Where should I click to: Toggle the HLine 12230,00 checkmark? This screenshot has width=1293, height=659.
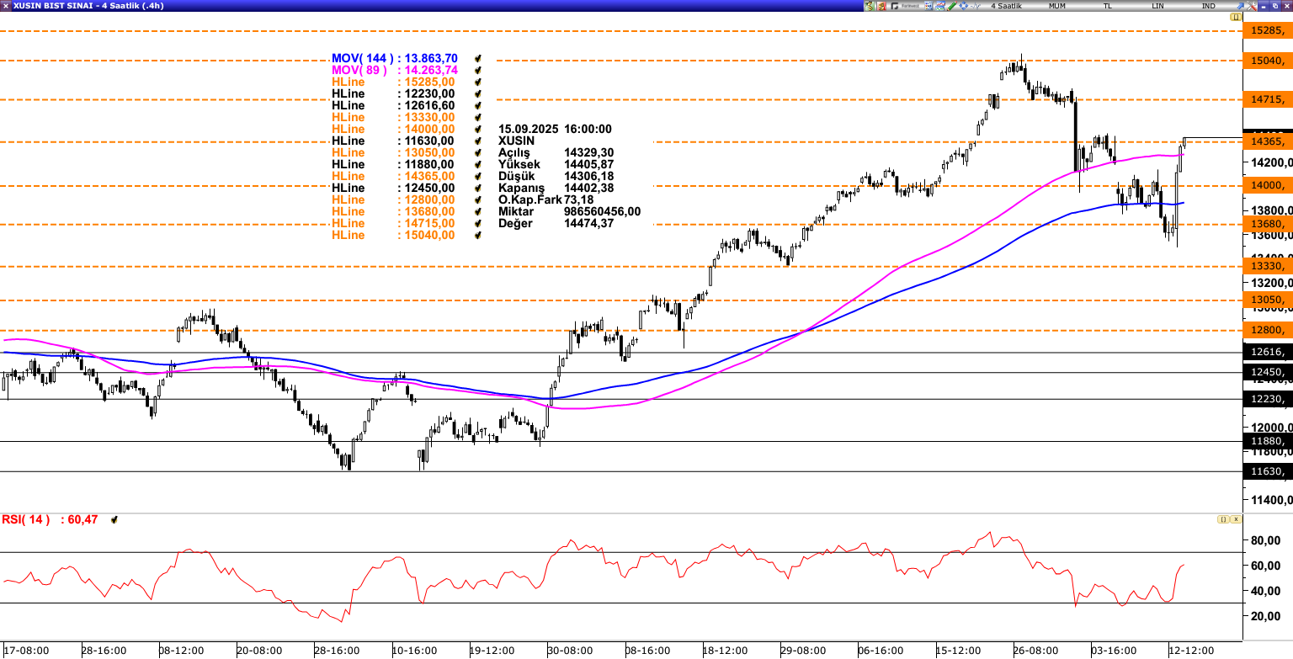[478, 94]
